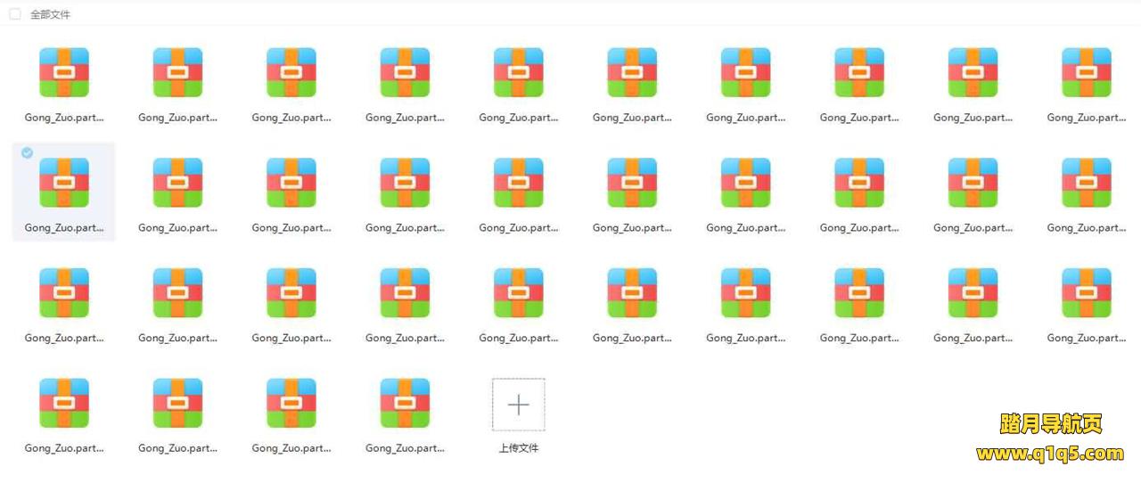The image size is (1141, 491).
Task: Select the archive icon directly above the upload tile
Action: tap(518, 293)
